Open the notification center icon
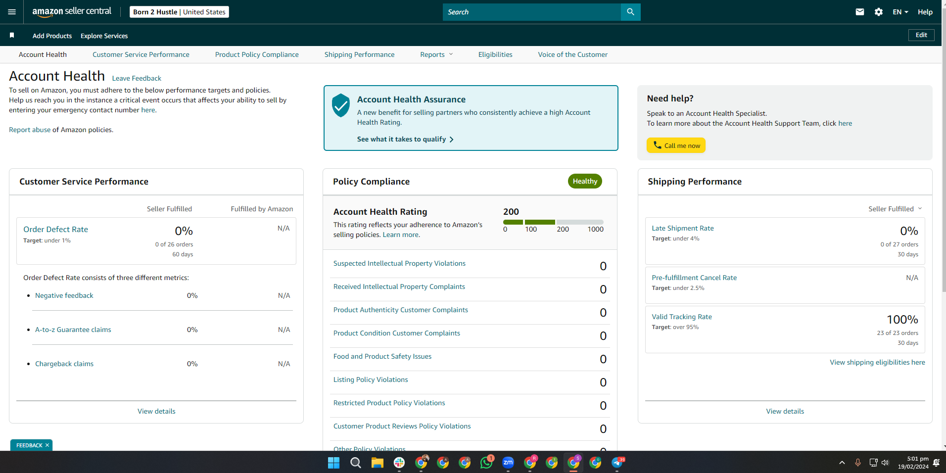The height and width of the screenshot is (473, 946). (x=936, y=463)
